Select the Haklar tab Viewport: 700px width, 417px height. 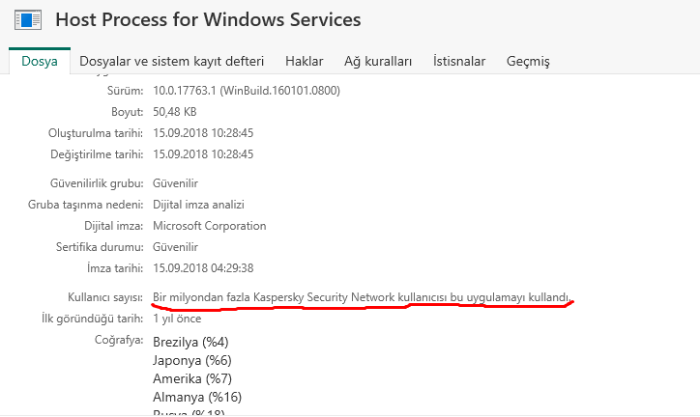click(304, 62)
